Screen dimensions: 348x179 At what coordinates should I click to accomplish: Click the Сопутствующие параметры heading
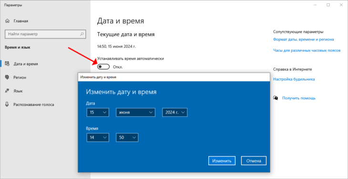[298, 32]
